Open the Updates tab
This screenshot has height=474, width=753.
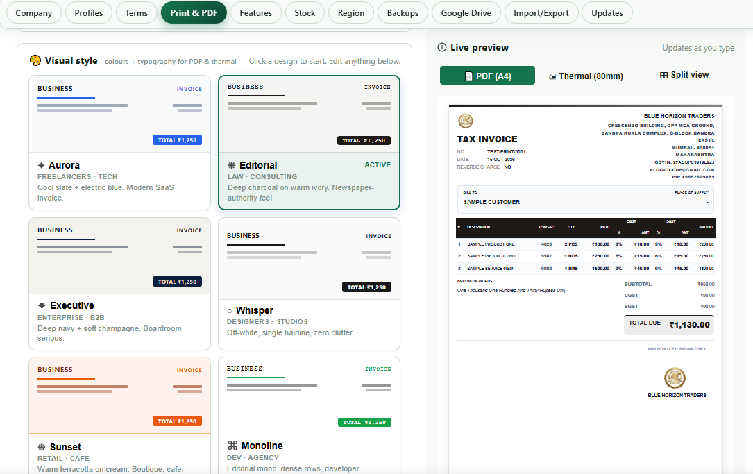click(607, 13)
